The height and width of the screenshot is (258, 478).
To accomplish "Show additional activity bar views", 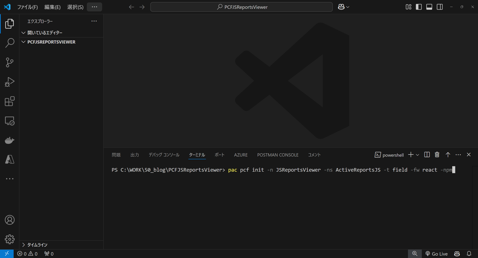I will point(10,179).
